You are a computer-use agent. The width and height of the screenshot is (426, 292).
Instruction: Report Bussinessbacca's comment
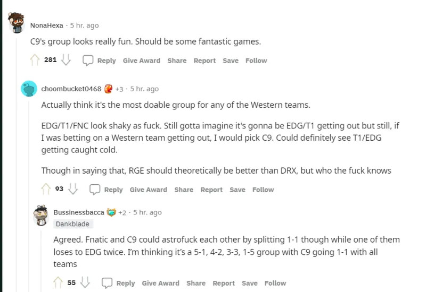[x=224, y=283]
